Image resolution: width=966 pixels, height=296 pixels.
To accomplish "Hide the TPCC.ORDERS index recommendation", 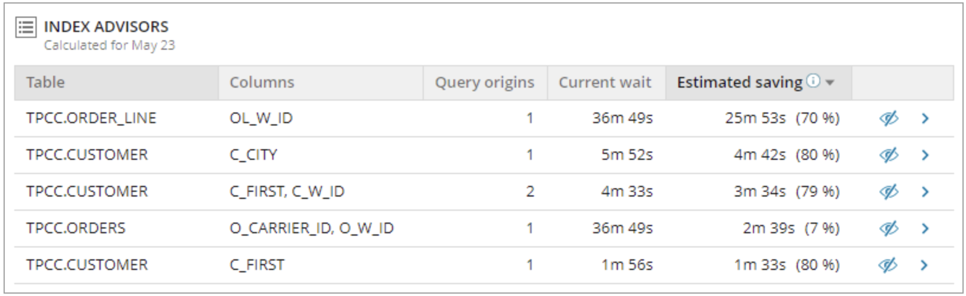I will [x=888, y=229].
